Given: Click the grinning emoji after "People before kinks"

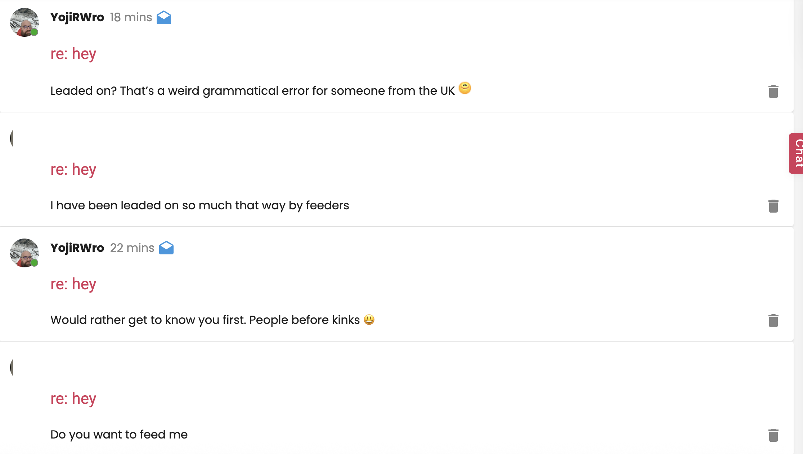Looking at the screenshot, I should click(x=369, y=320).
